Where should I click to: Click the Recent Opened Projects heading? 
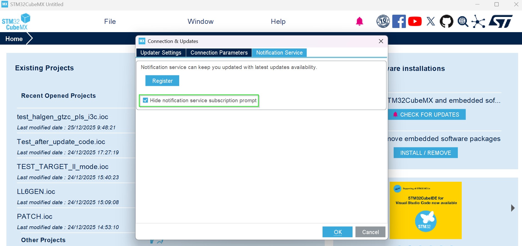(58, 96)
